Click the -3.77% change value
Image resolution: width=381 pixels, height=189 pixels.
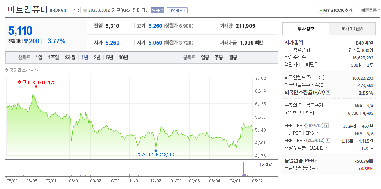pos(55,41)
